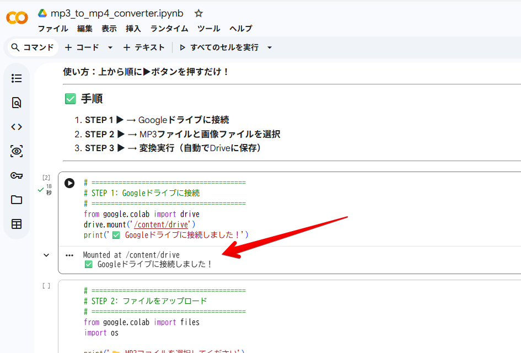The height and width of the screenshot is (353, 521).
Task: Click '# STEP 2: ファイルをアップロード' comment
Action: (146, 301)
